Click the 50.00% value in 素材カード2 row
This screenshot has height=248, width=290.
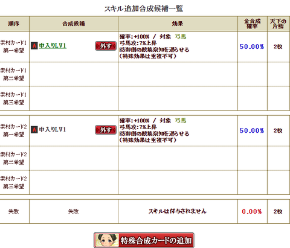click(x=252, y=130)
